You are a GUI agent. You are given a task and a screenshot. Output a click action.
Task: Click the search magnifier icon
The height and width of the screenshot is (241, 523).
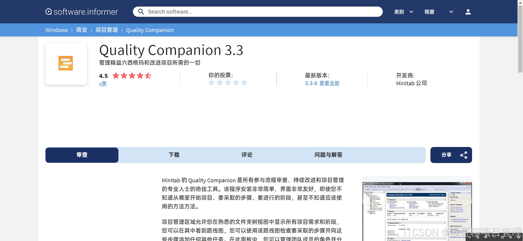coord(141,12)
